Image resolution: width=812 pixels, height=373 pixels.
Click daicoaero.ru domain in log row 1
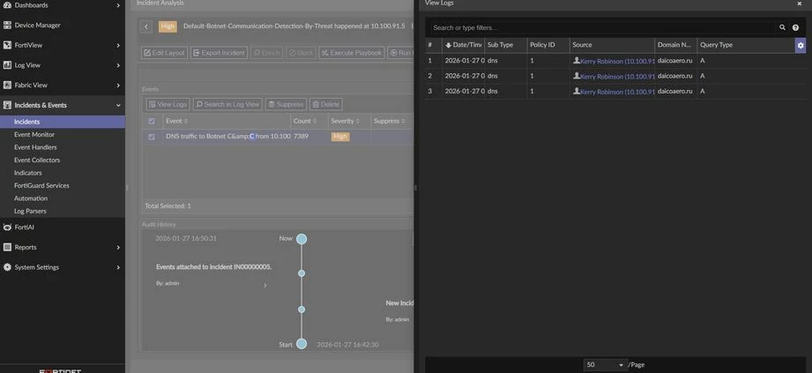pos(674,61)
